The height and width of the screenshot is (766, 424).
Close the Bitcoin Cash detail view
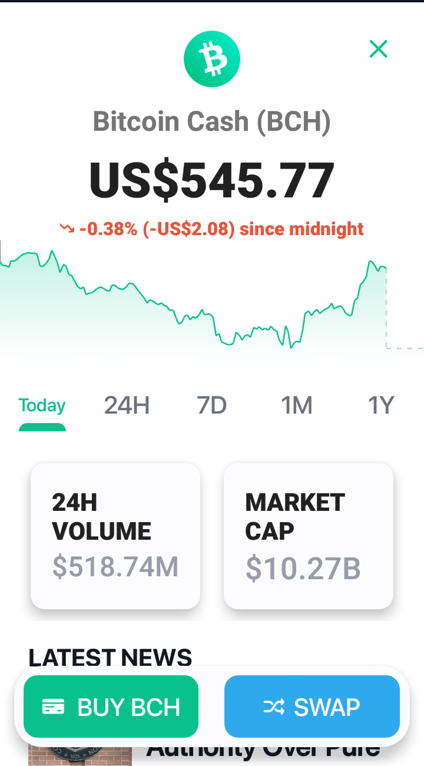[378, 49]
